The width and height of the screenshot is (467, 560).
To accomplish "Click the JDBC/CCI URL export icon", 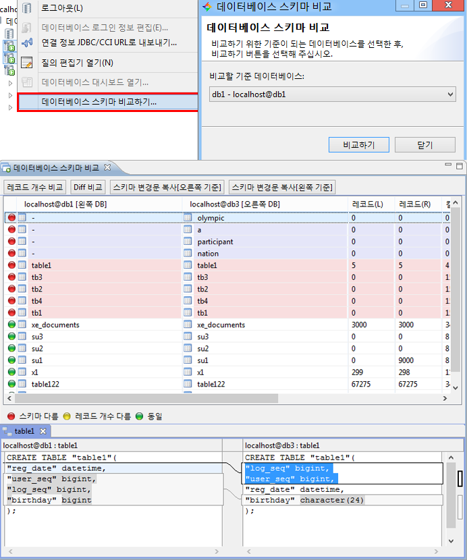I will (28, 43).
